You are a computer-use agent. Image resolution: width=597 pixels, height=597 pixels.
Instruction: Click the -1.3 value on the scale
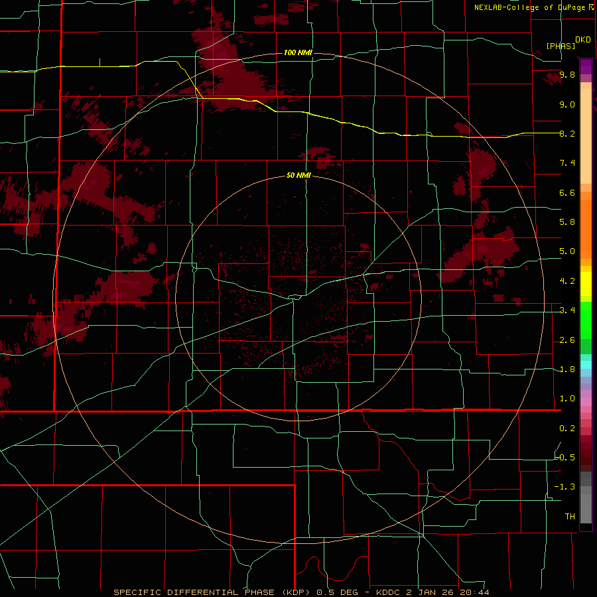565,487
